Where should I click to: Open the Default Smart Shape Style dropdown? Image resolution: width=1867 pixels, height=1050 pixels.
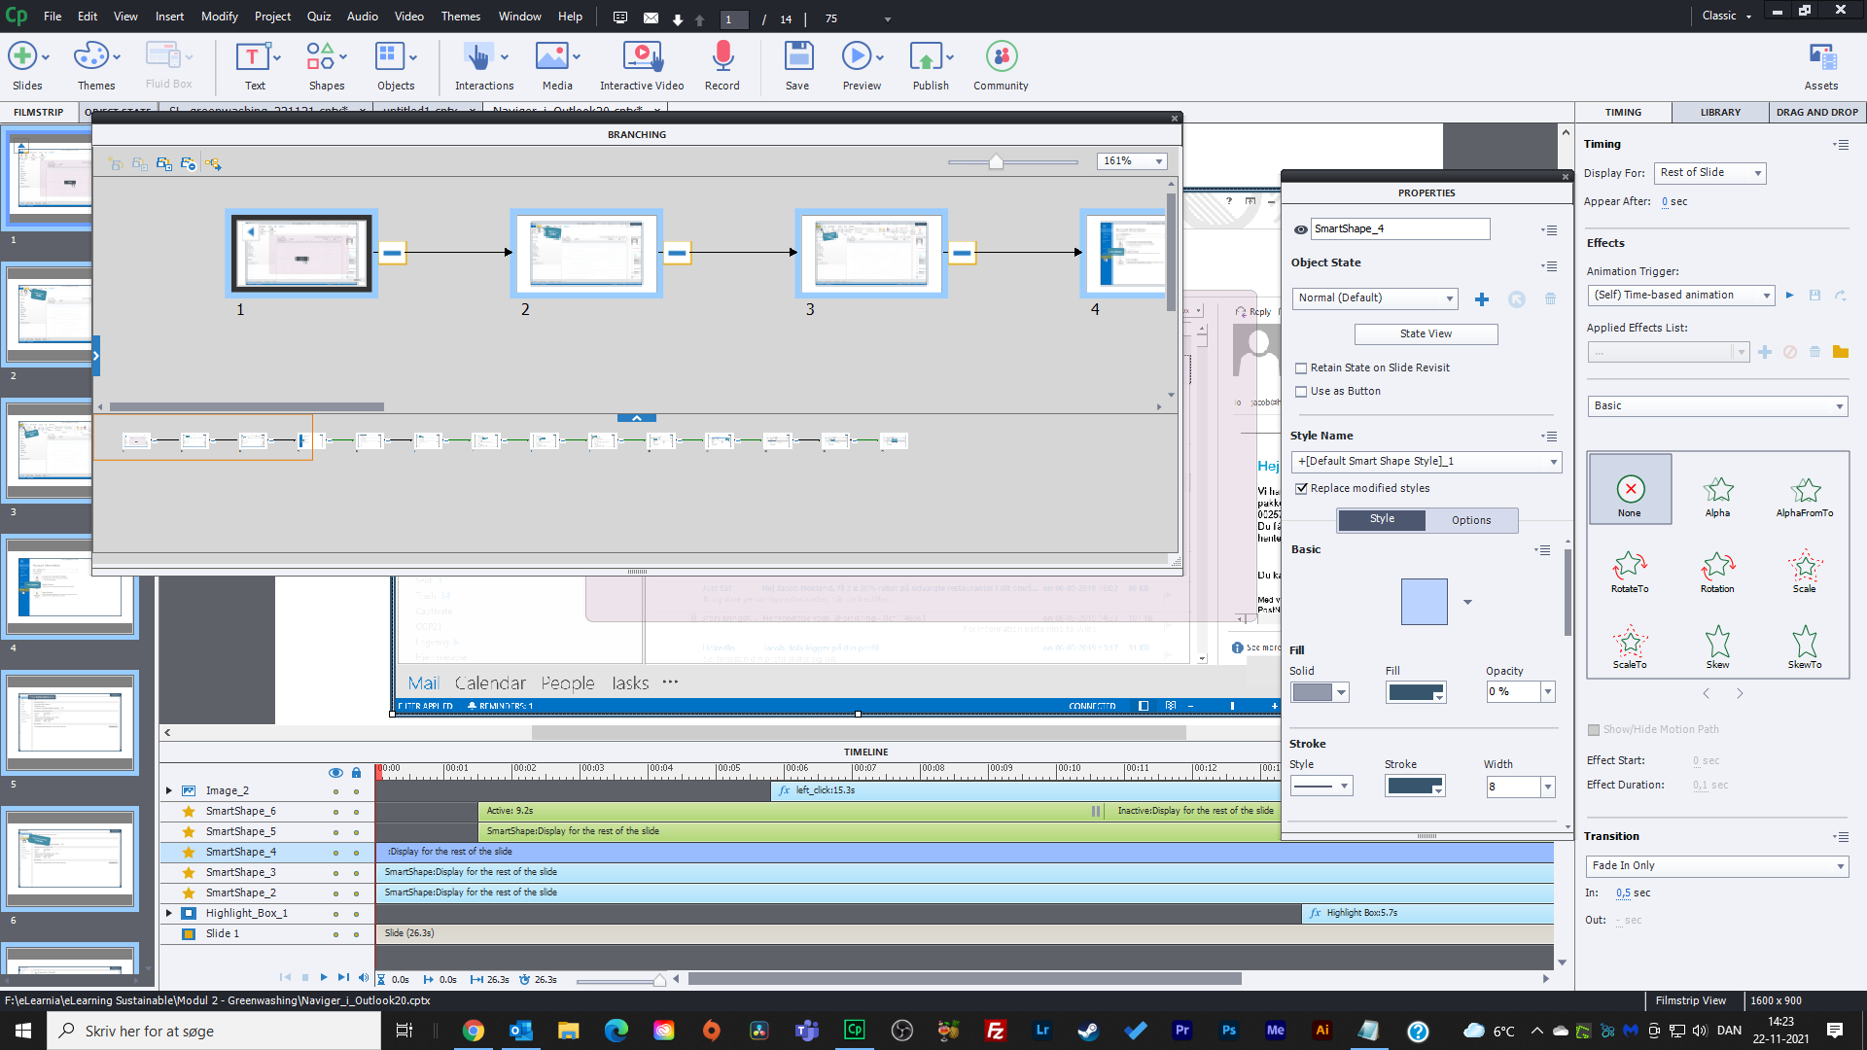point(1427,462)
